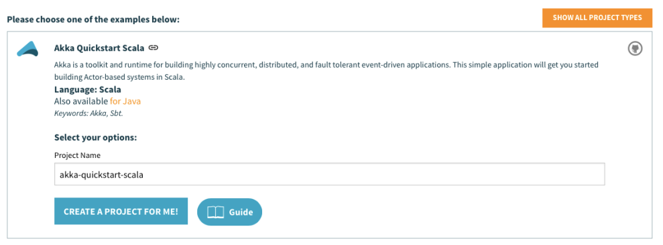Image resolution: width=663 pixels, height=245 pixels.
Task: Click Create a Project For Me button
Action: pyautogui.click(x=121, y=212)
